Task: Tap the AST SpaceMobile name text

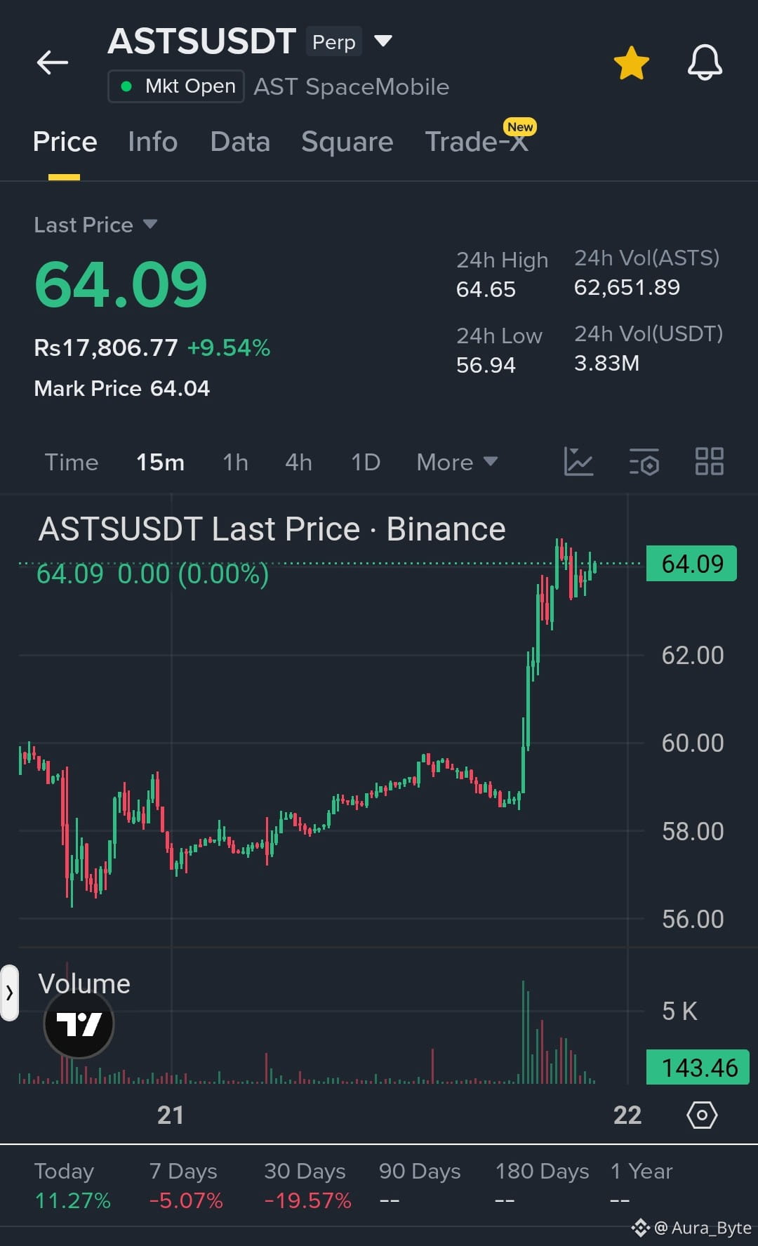Action: point(351,87)
